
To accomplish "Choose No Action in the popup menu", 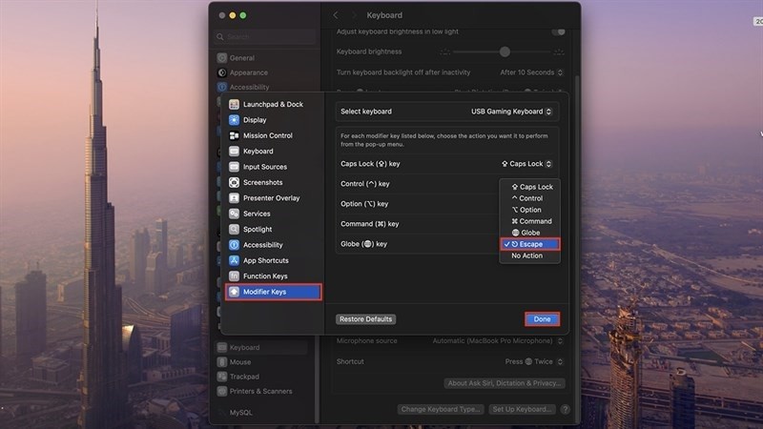I will tap(526, 255).
